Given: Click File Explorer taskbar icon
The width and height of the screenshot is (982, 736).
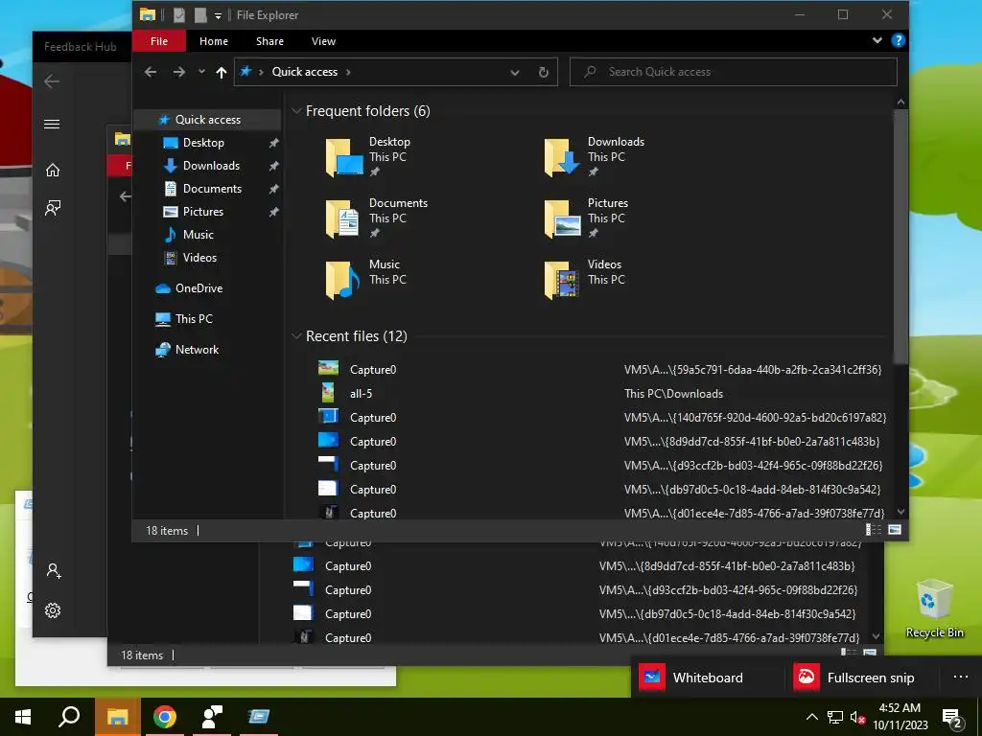Looking at the screenshot, I should pos(117,717).
